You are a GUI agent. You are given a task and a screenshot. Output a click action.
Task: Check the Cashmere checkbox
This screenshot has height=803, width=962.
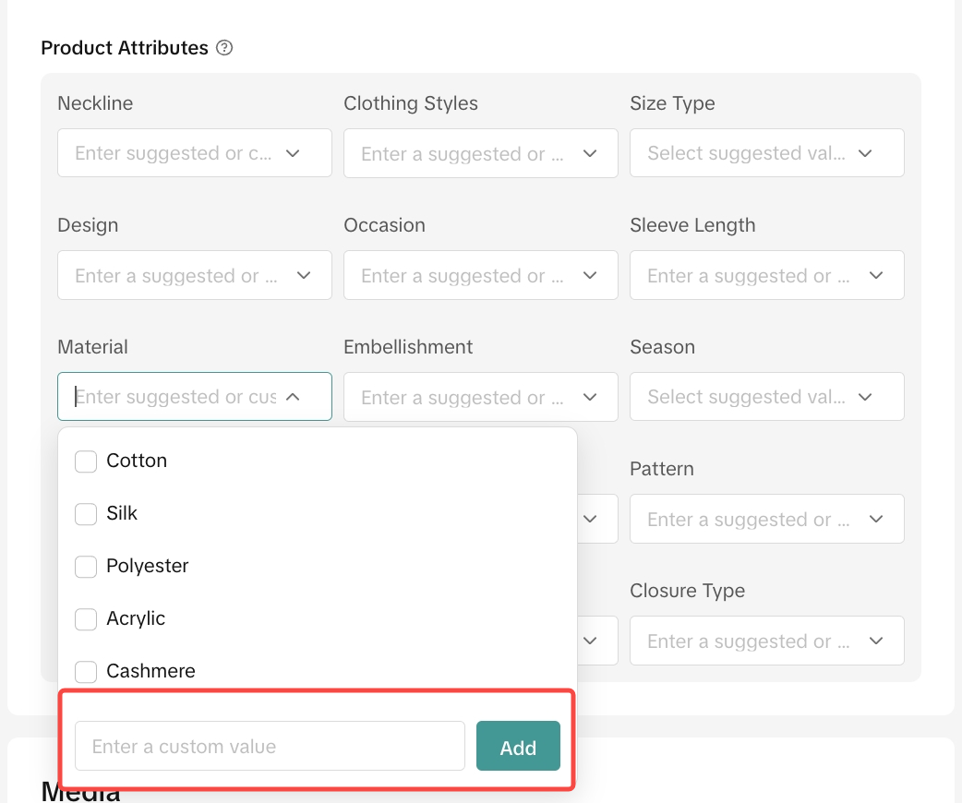[86, 672]
